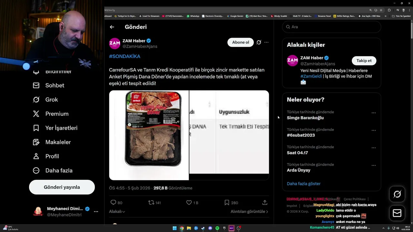Open options for Simge Barankoğlu trend
The image size is (413, 232).
(x=374, y=113)
